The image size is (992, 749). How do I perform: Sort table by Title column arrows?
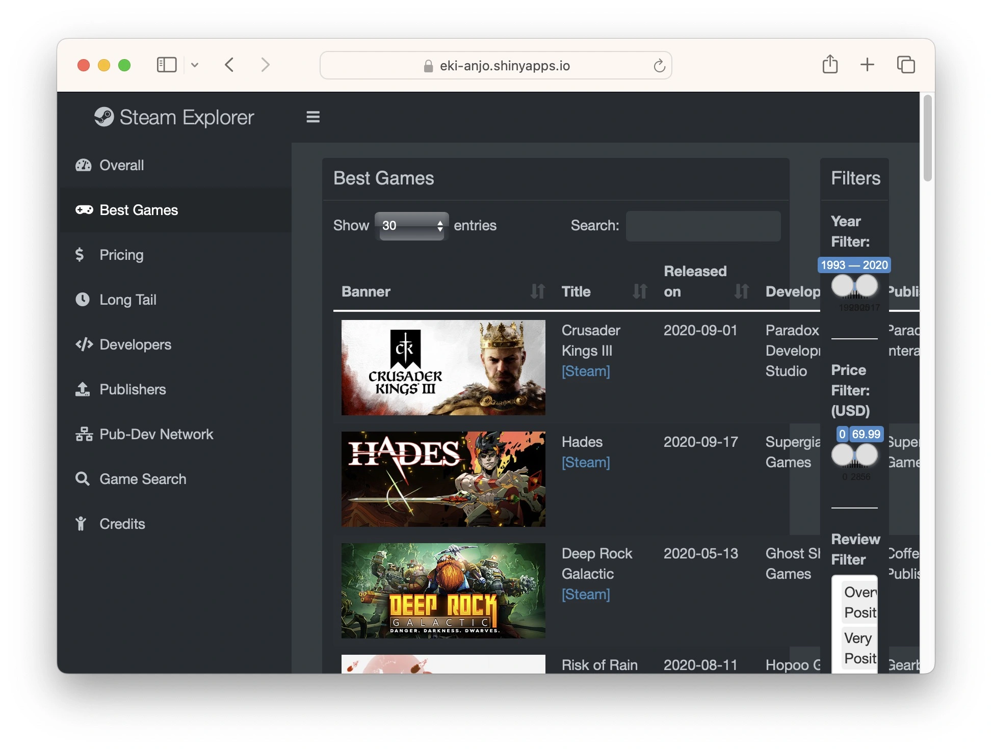pyautogui.click(x=639, y=291)
